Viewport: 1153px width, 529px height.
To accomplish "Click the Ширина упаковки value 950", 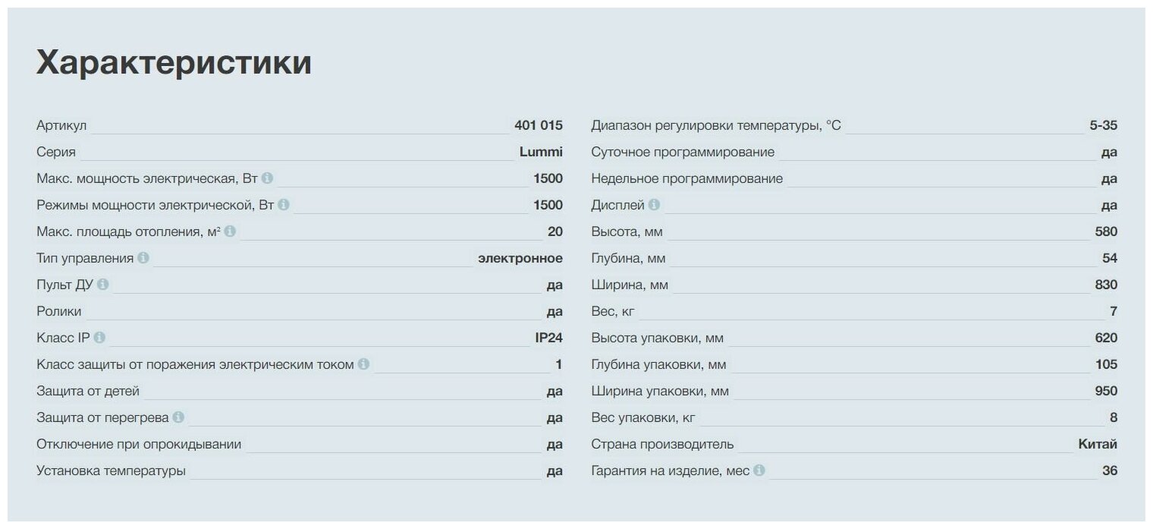I will click(1106, 391).
